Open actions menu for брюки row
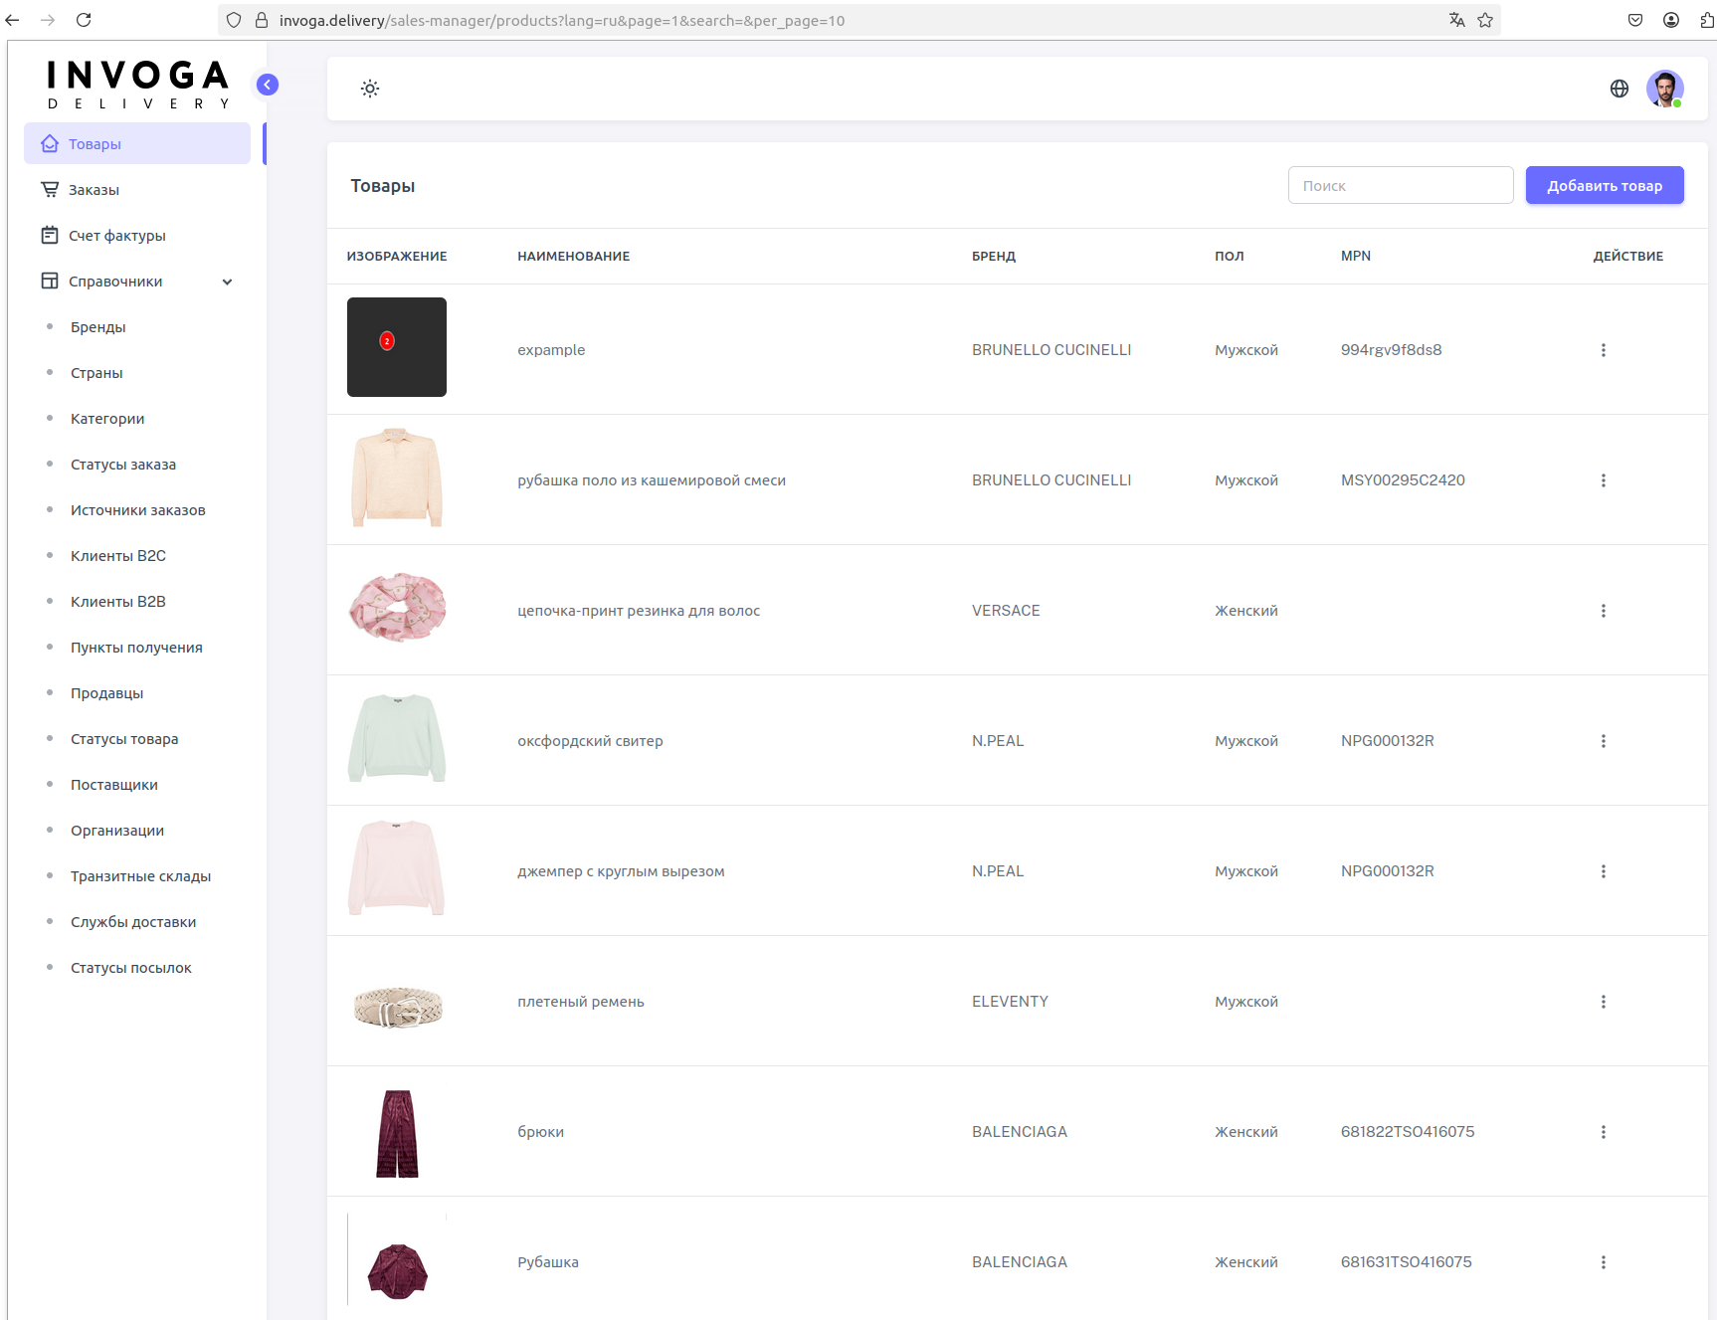This screenshot has height=1320, width=1717. click(1603, 1132)
